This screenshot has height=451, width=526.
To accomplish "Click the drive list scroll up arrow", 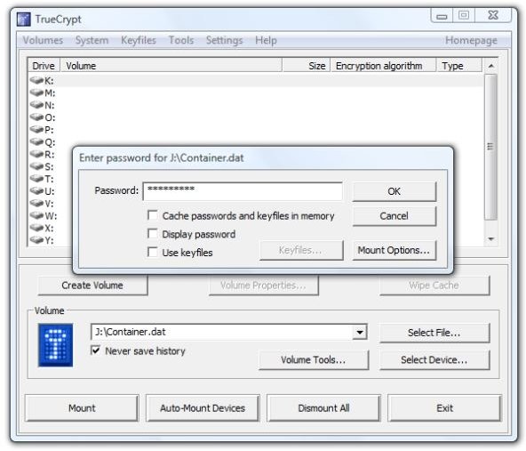I will [x=490, y=66].
